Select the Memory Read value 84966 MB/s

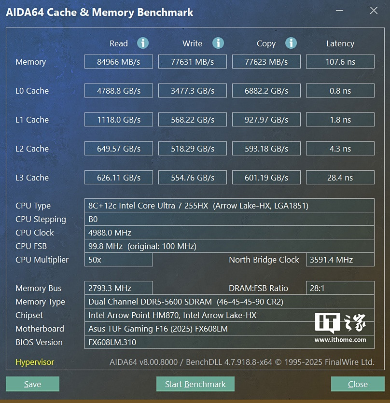[x=119, y=62]
